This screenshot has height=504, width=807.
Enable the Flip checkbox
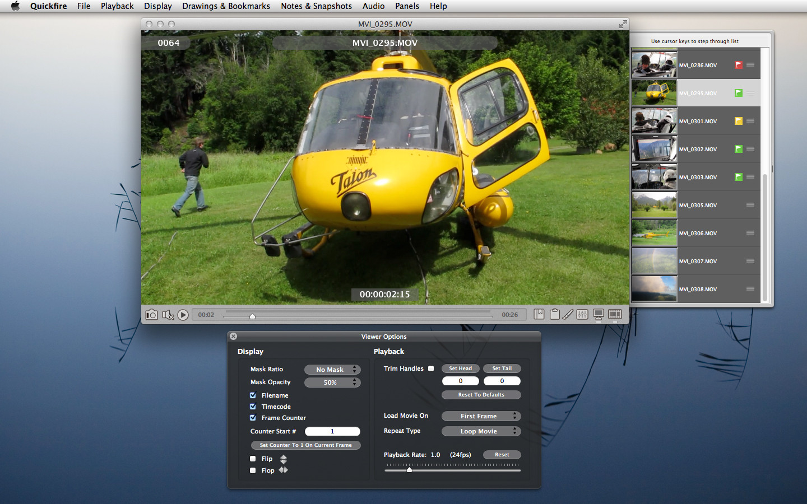pyautogui.click(x=253, y=459)
